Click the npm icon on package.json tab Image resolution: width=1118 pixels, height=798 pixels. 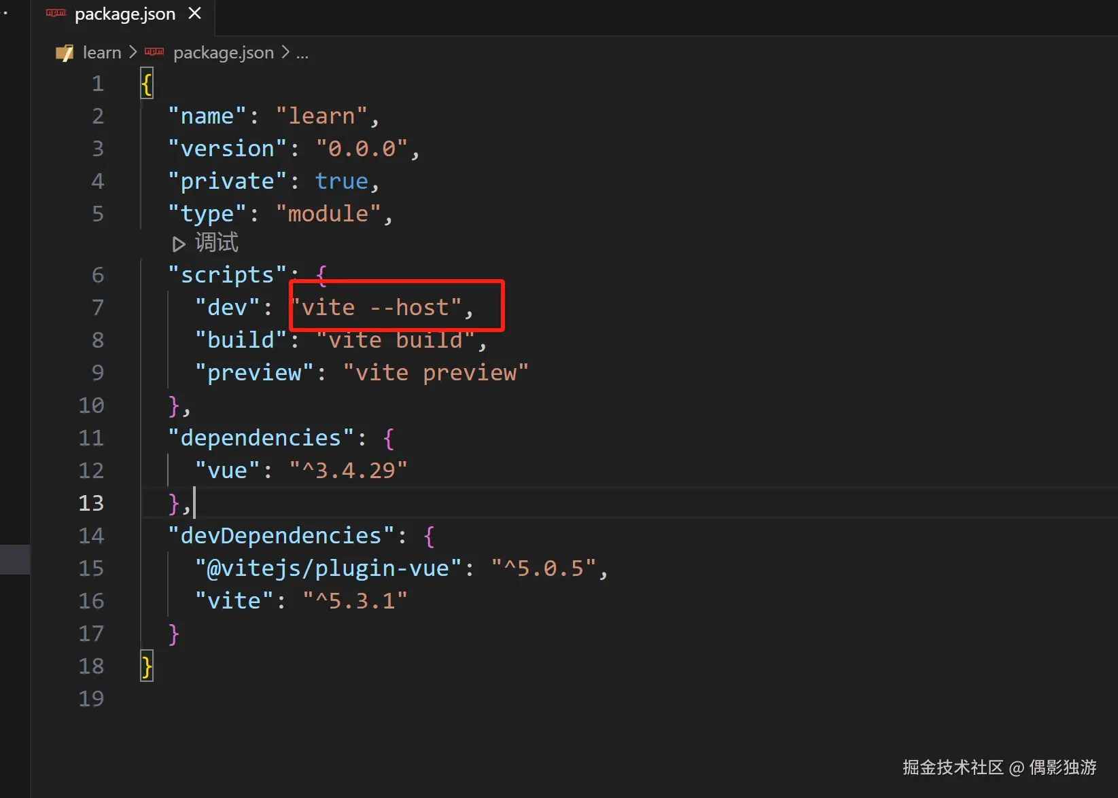click(x=56, y=14)
